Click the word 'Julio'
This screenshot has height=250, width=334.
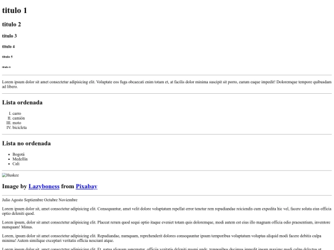[6, 200]
